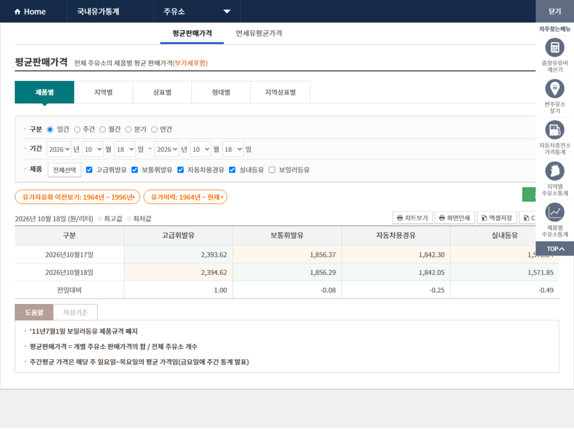The width and height of the screenshot is (574, 431).
Task: Open the end day dropdown
Action: point(233,149)
